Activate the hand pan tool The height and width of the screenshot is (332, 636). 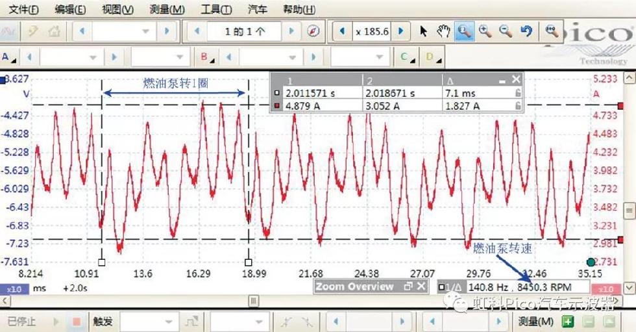443,31
